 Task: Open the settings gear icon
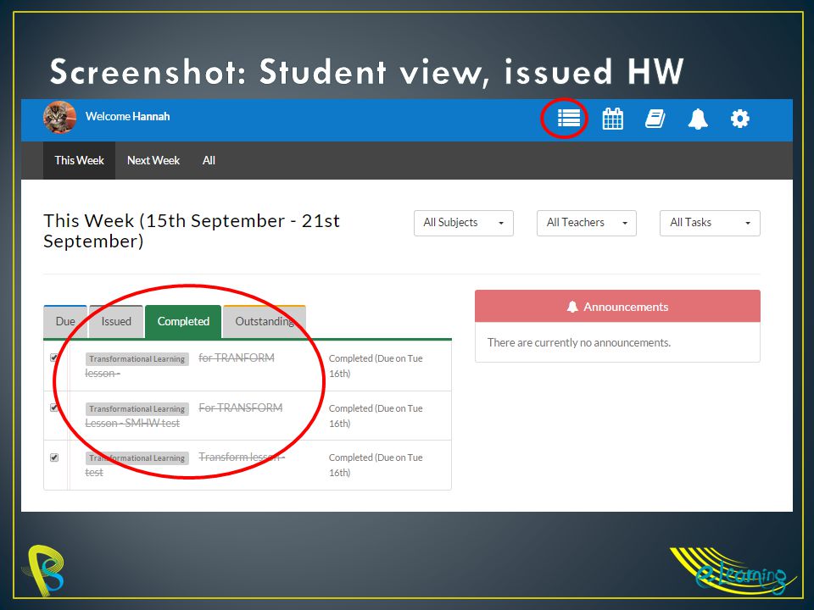(739, 119)
